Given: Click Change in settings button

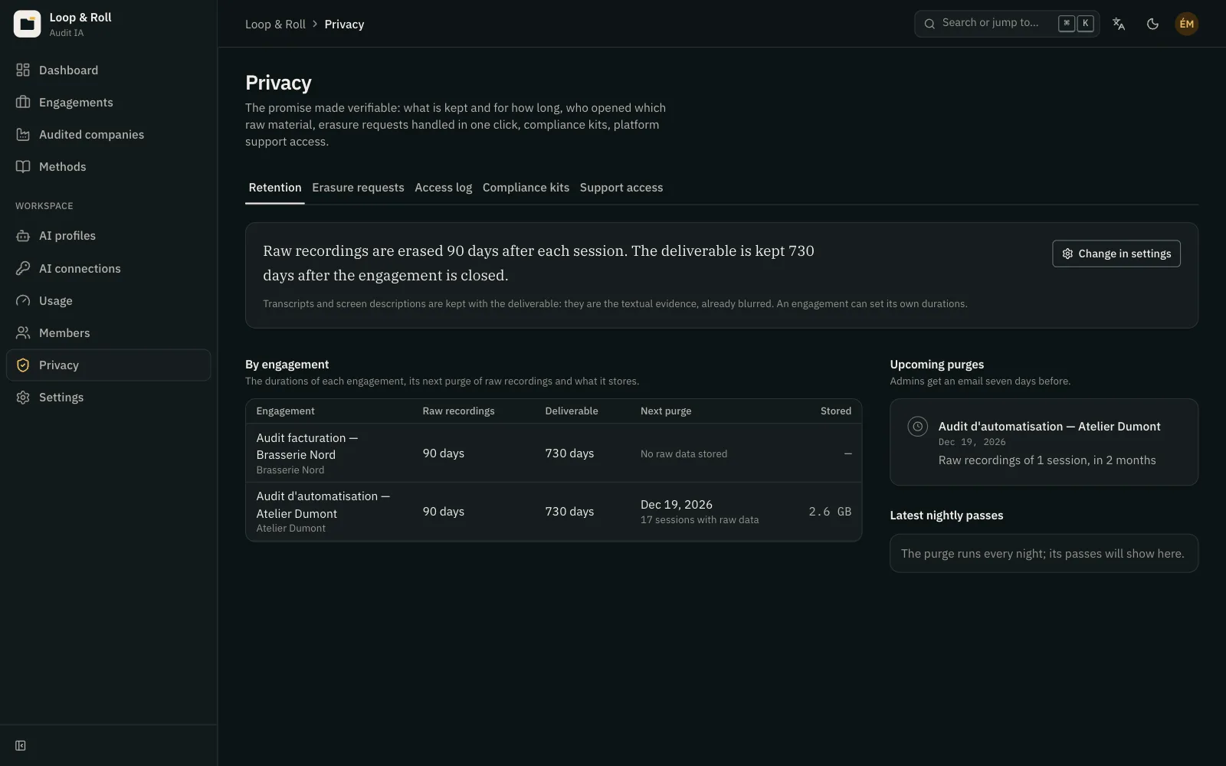Looking at the screenshot, I should (x=1116, y=254).
